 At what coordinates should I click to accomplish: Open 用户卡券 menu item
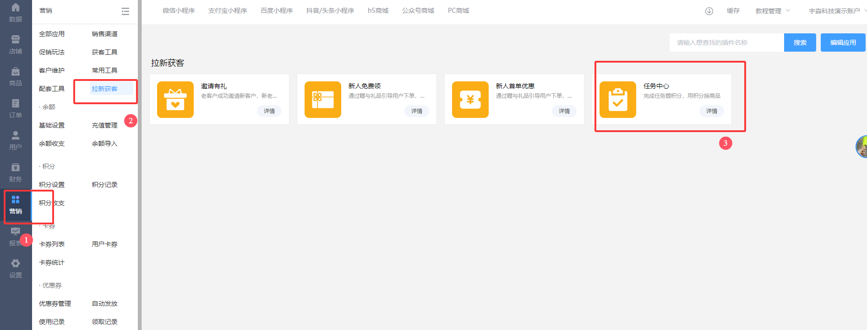(104, 244)
